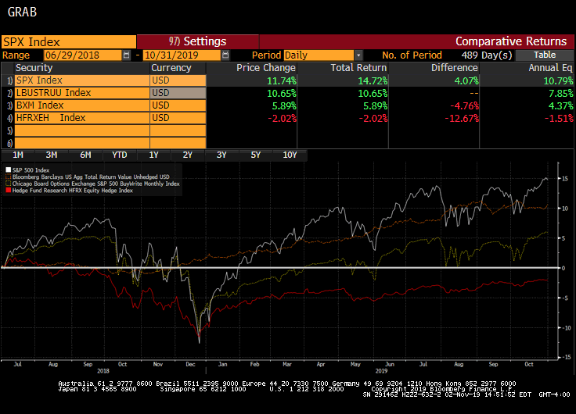Select the HFRXEH Index security field
576x414 pixels.
pyautogui.click(x=82, y=118)
